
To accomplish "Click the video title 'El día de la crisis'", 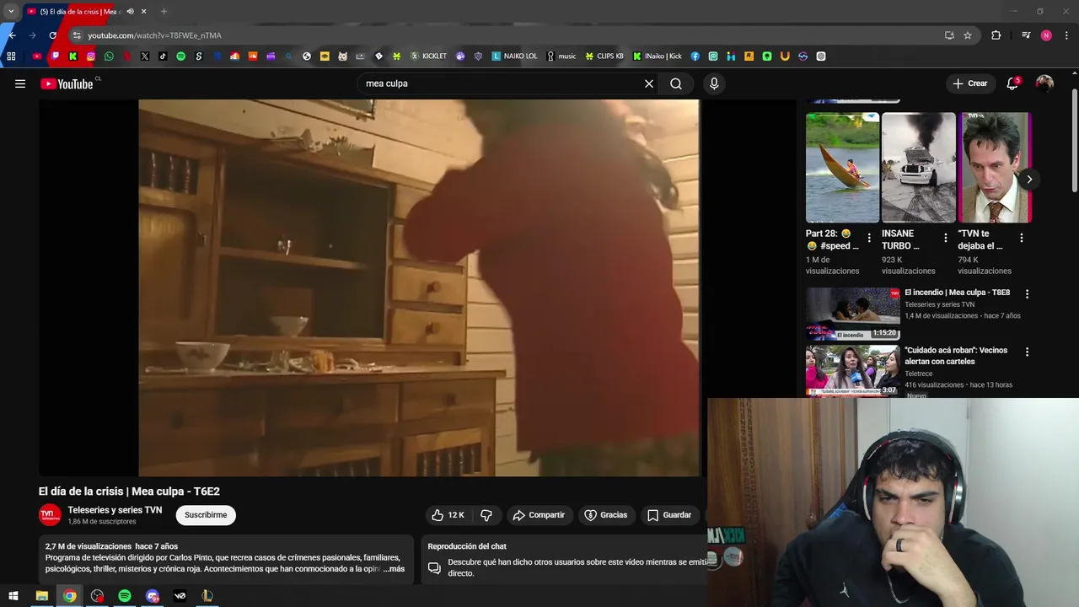I will (129, 492).
